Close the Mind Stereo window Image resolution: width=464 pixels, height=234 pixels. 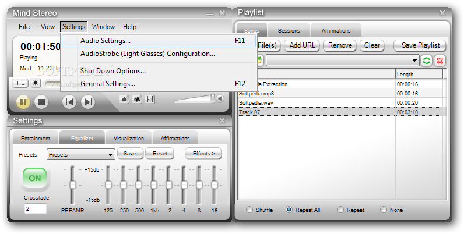pos(222,13)
